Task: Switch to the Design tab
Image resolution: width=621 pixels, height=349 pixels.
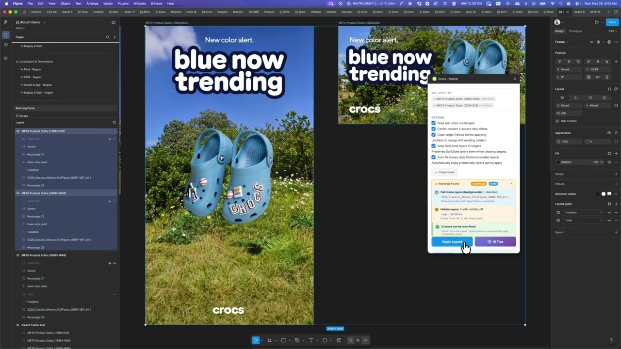Action: pyautogui.click(x=560, y=31)
